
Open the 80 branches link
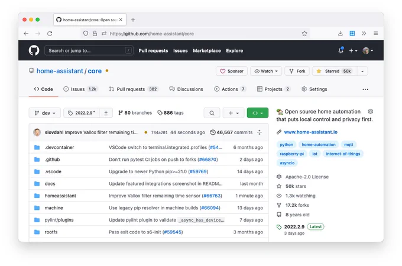135,113
